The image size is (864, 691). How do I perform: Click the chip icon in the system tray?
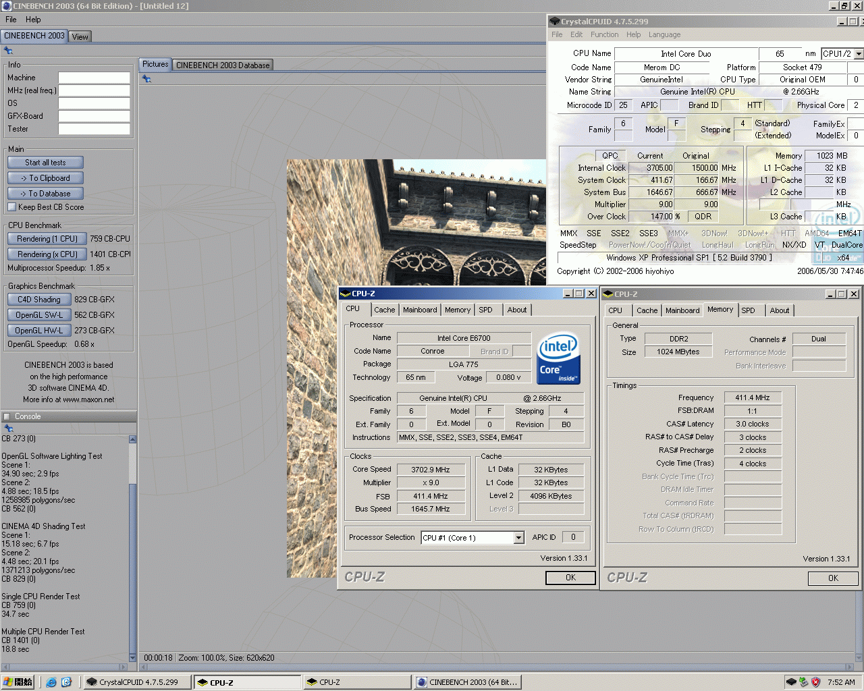pos(791,682)
